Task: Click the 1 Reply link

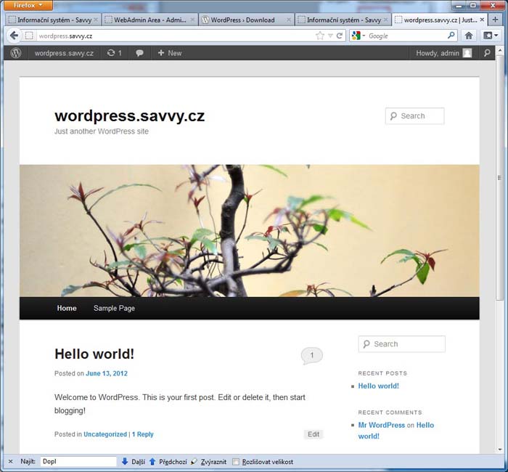Action: [x=143, y=434]
